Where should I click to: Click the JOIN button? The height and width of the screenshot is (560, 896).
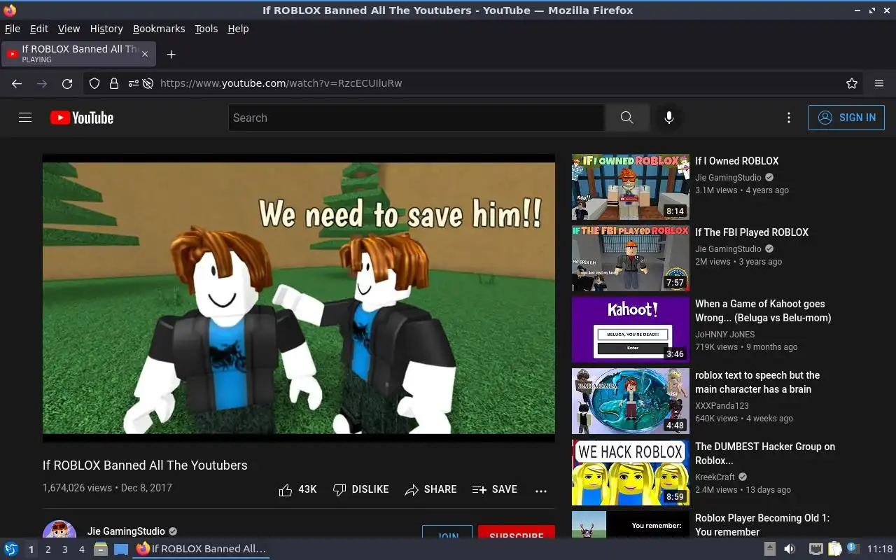point(447,532)
